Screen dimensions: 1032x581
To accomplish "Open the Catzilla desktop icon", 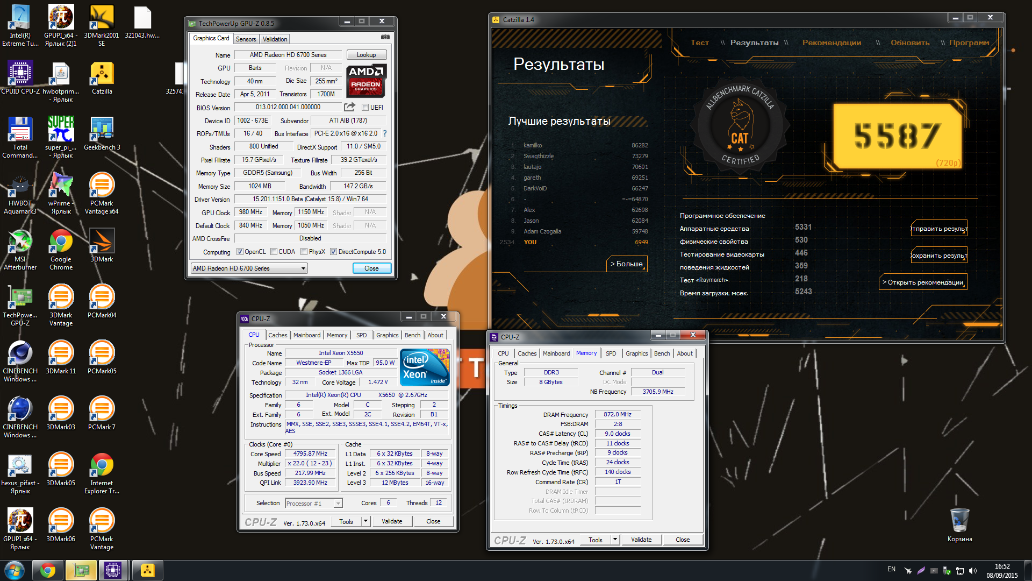I will point(102,77).
